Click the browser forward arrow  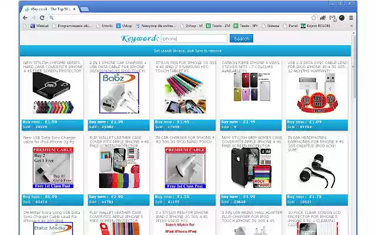(33, 18)
